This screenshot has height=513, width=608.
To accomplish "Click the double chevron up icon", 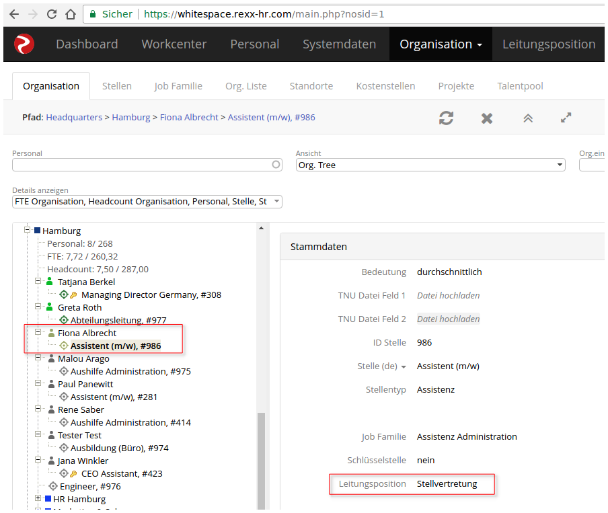I will 528,118.
